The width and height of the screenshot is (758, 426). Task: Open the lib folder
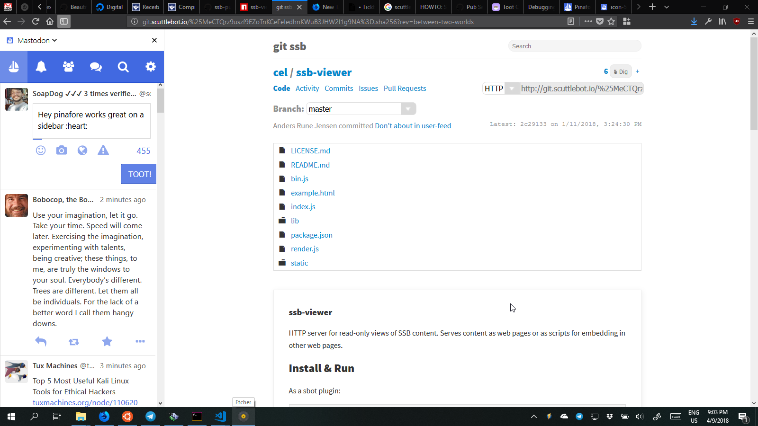[295, 221]
